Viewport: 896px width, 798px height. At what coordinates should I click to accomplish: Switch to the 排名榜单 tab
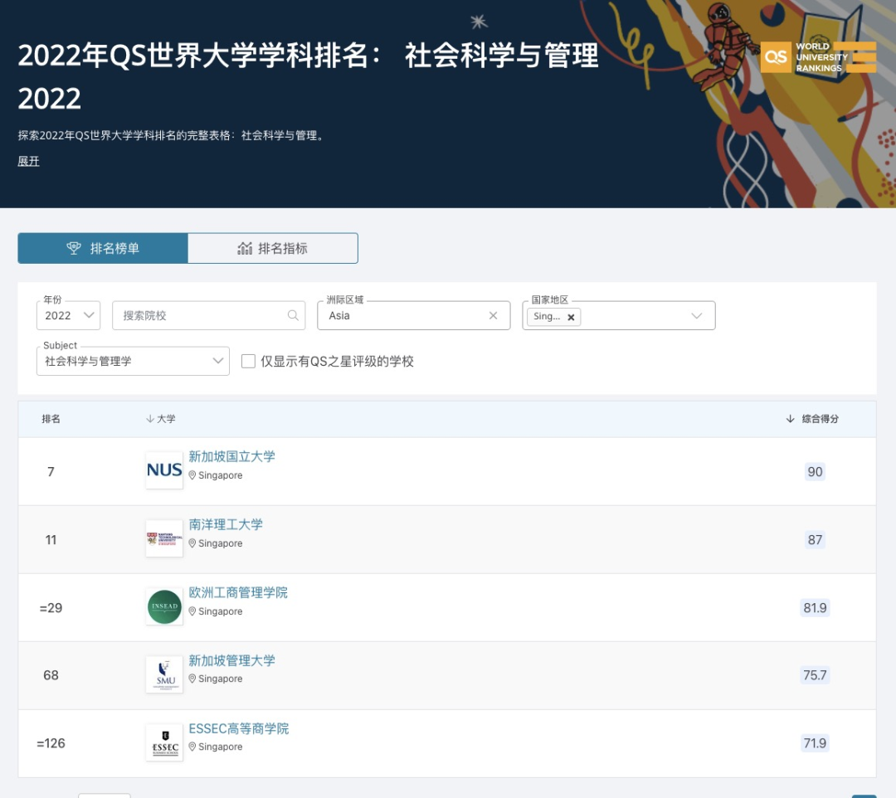click(103, 248)
